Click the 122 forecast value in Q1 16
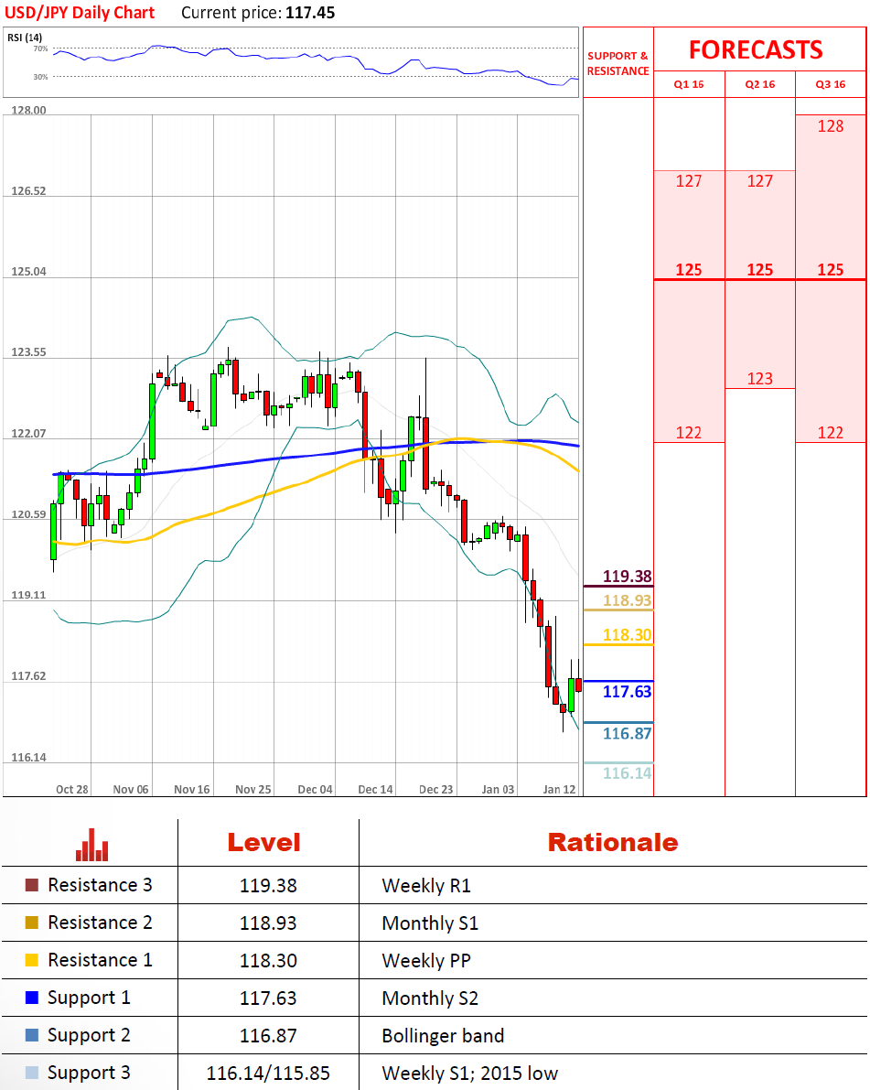870x1090 pixels. click(x=689, y=432)
